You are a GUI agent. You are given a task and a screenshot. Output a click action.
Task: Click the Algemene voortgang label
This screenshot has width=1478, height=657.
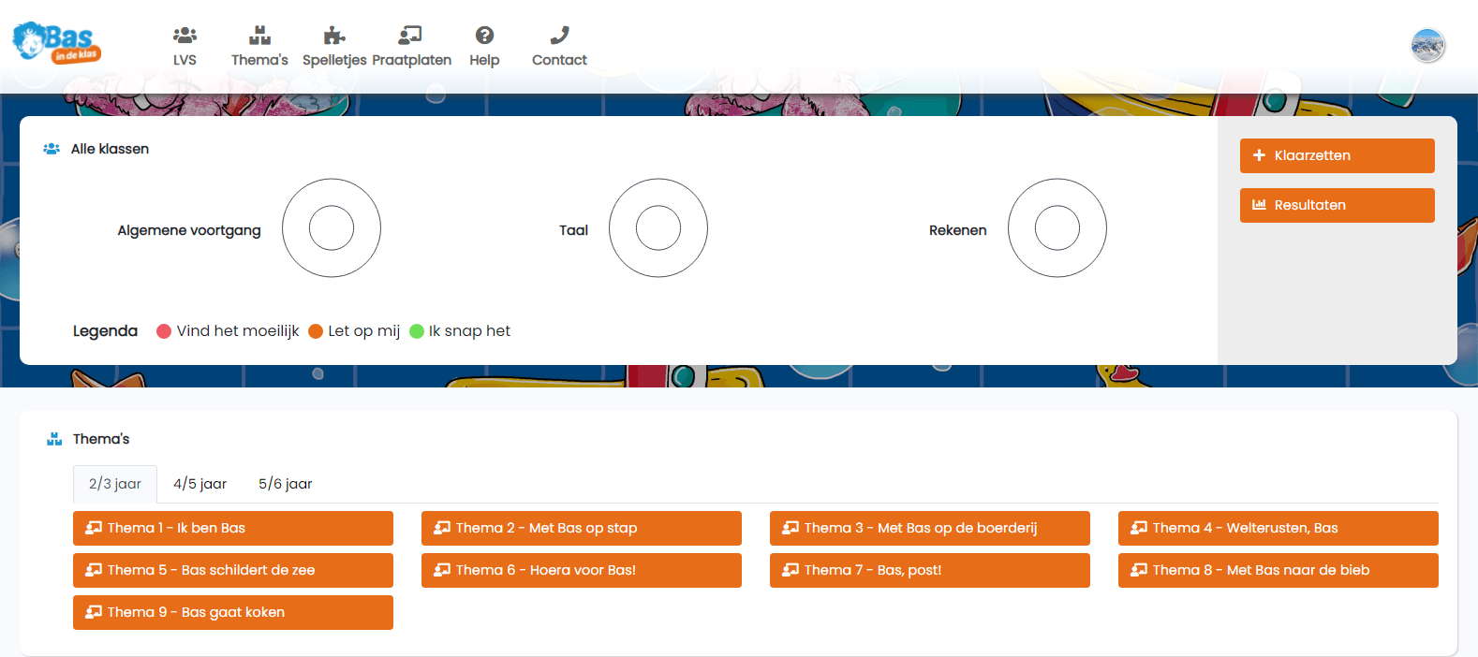(x=189, y=230)
